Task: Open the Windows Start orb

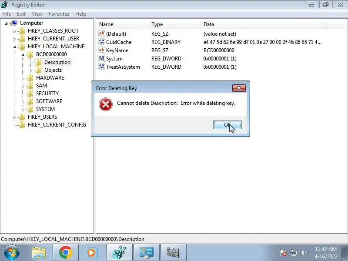Action: click(12, 253)
